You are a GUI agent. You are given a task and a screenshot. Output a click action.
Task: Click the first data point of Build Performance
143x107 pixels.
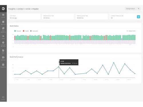(x=15, y=74)
